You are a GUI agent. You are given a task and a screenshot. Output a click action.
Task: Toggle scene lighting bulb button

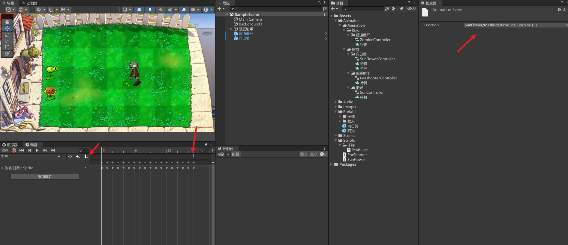point(150,10)
